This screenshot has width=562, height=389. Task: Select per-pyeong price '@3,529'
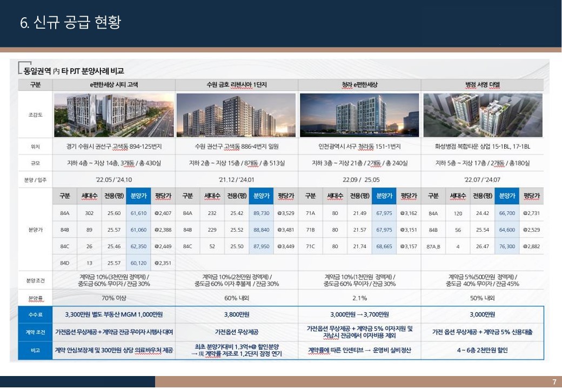pyautogui.click(x=286, y=213)
